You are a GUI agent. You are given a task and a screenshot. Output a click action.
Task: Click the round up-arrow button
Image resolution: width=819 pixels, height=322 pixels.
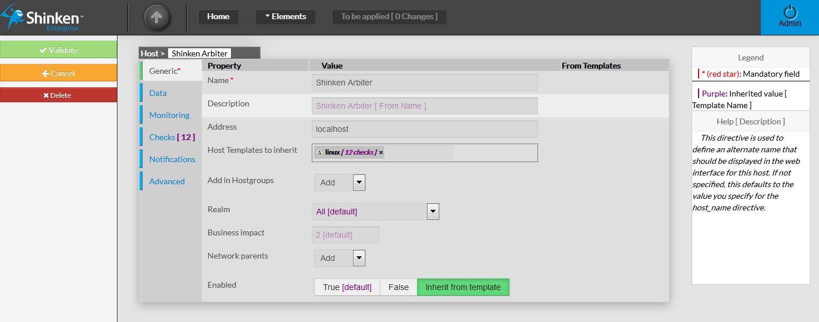point(156,17)
